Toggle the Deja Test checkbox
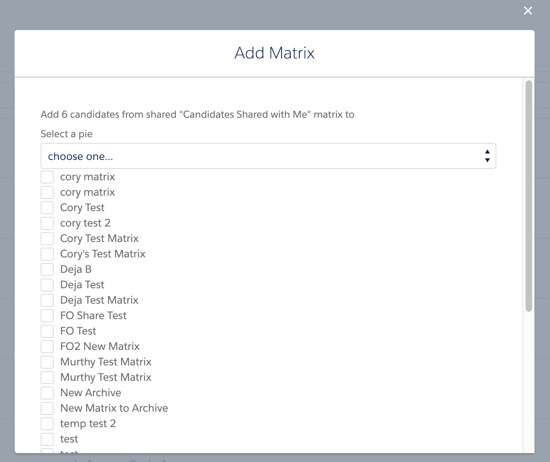 47,285
